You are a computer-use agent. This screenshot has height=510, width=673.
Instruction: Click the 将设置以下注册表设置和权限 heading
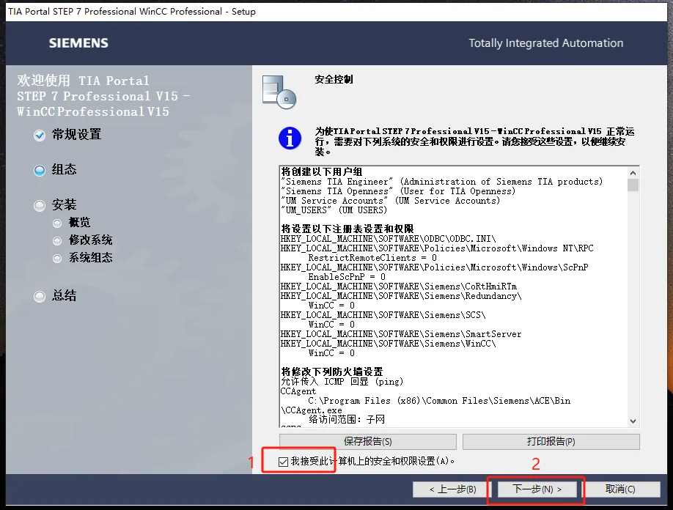[347, 229]
